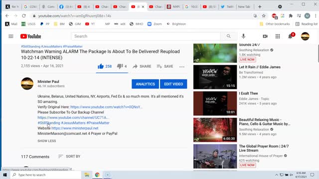This screenshot has width=319, height=179.
Task: Open the YouTube apps grid
Action: (x=278, y=36)
